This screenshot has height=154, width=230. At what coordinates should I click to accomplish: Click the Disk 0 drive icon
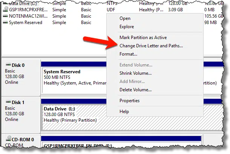pos(8,65)
